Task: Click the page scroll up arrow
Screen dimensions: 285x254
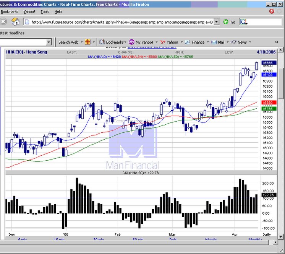Action: pyautogui.click(x=281, y=49)
